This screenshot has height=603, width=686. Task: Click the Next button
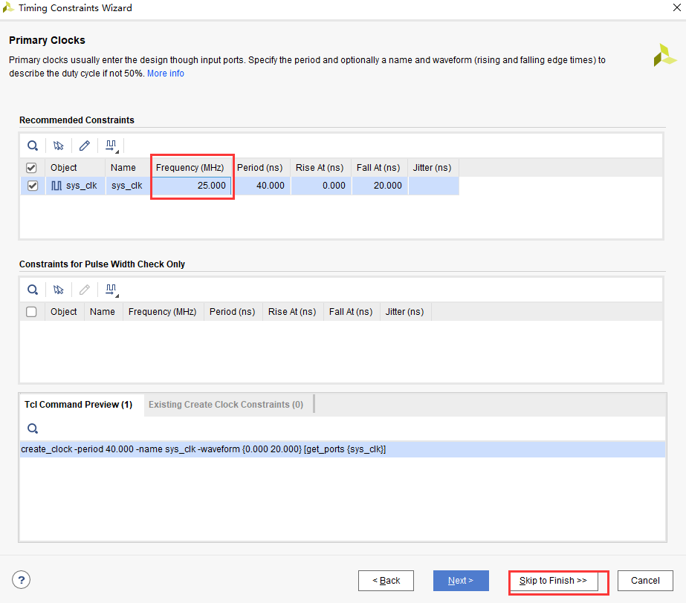461,581
